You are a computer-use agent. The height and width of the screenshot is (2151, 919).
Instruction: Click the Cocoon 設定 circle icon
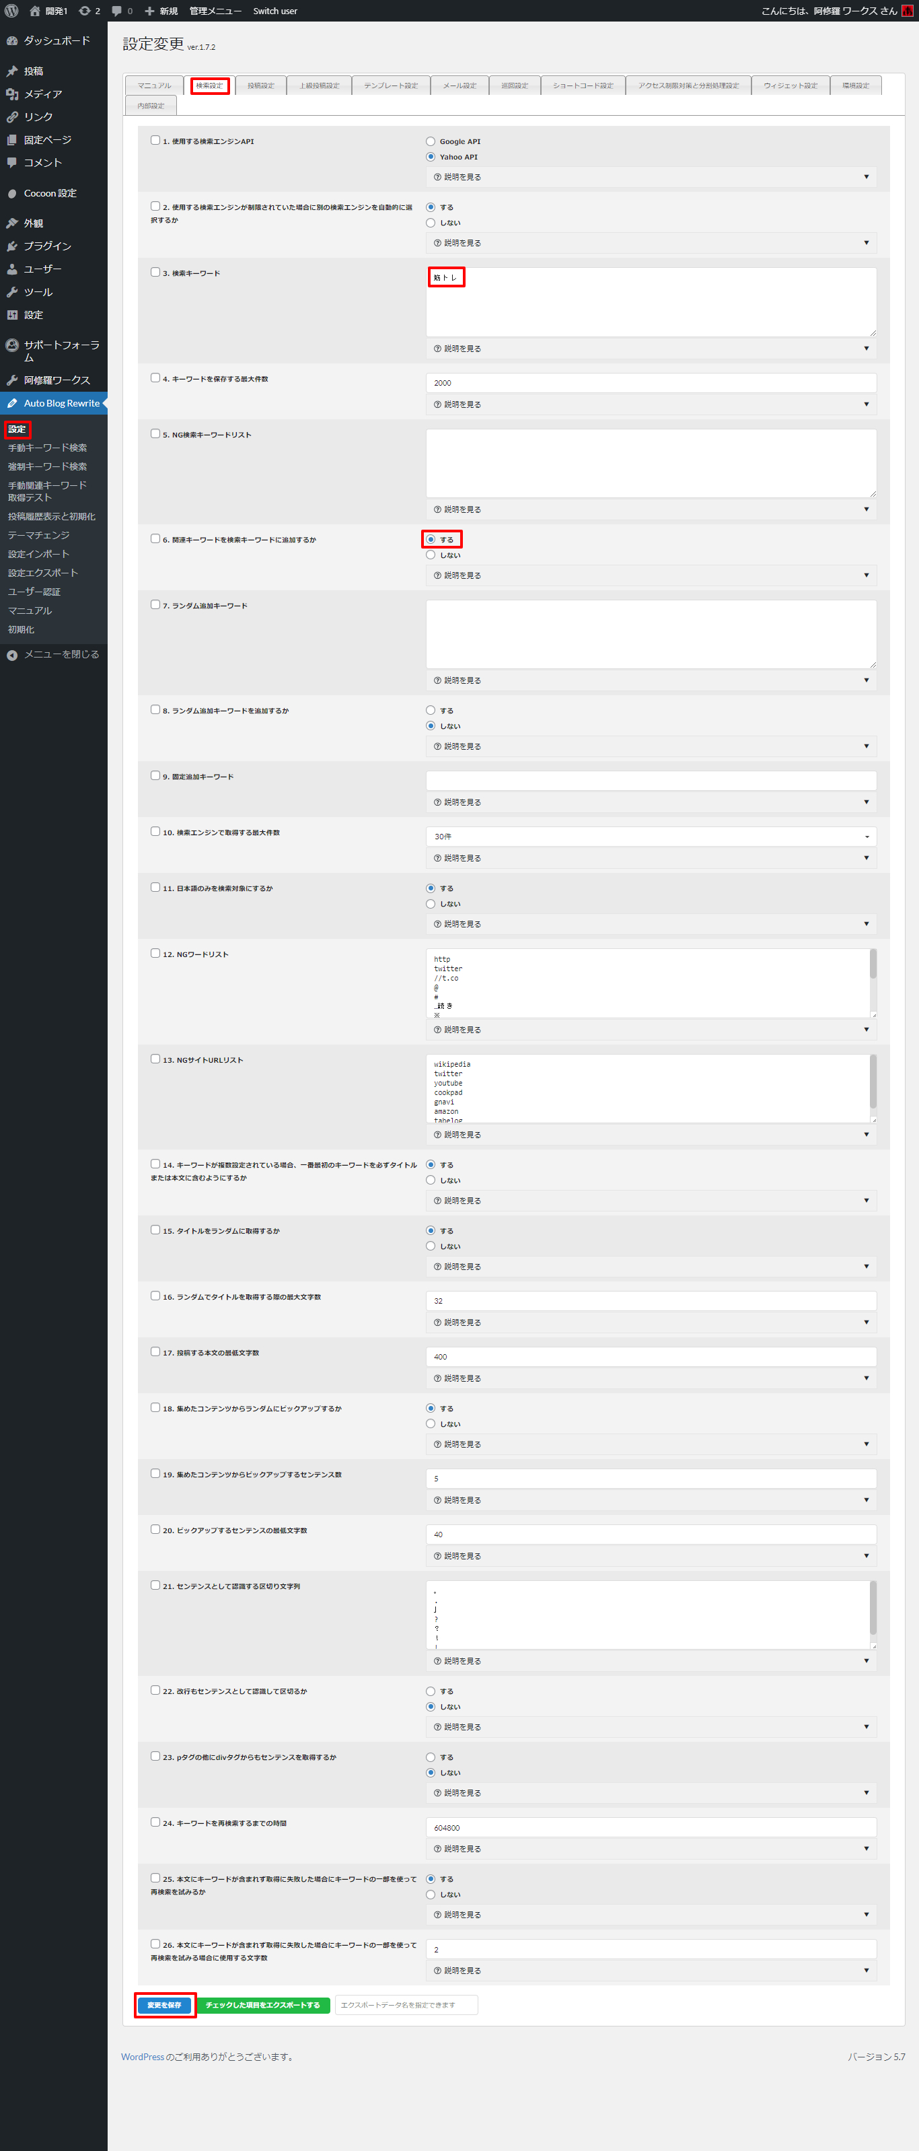[11, 193]
